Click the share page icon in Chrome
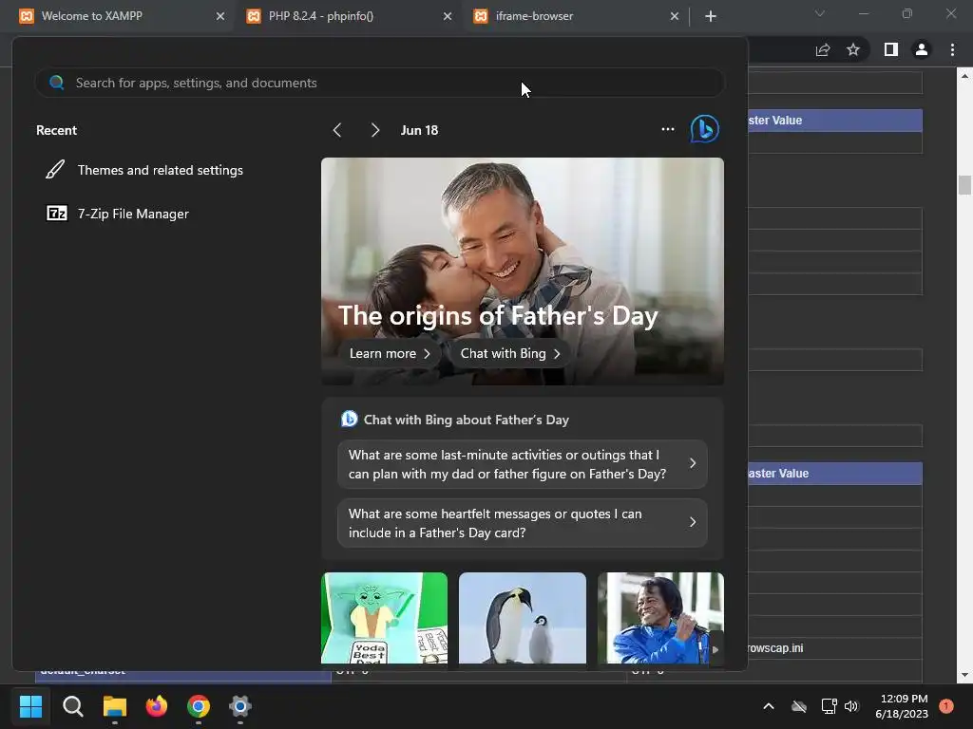The image size is (973, 729). (823, 49)
